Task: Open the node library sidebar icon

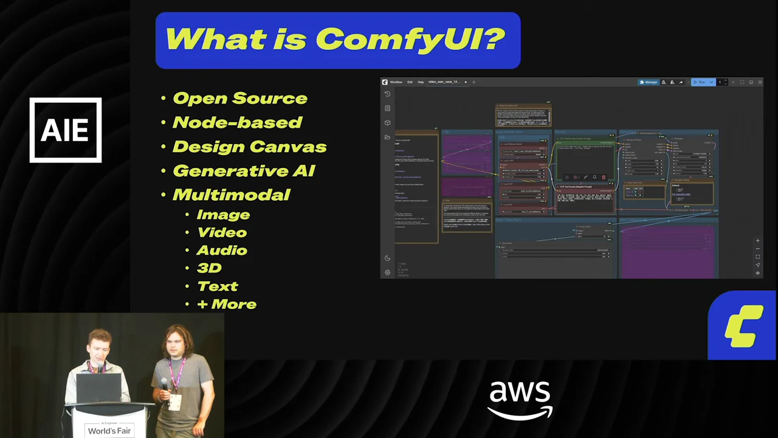Action: pos(387,108)
